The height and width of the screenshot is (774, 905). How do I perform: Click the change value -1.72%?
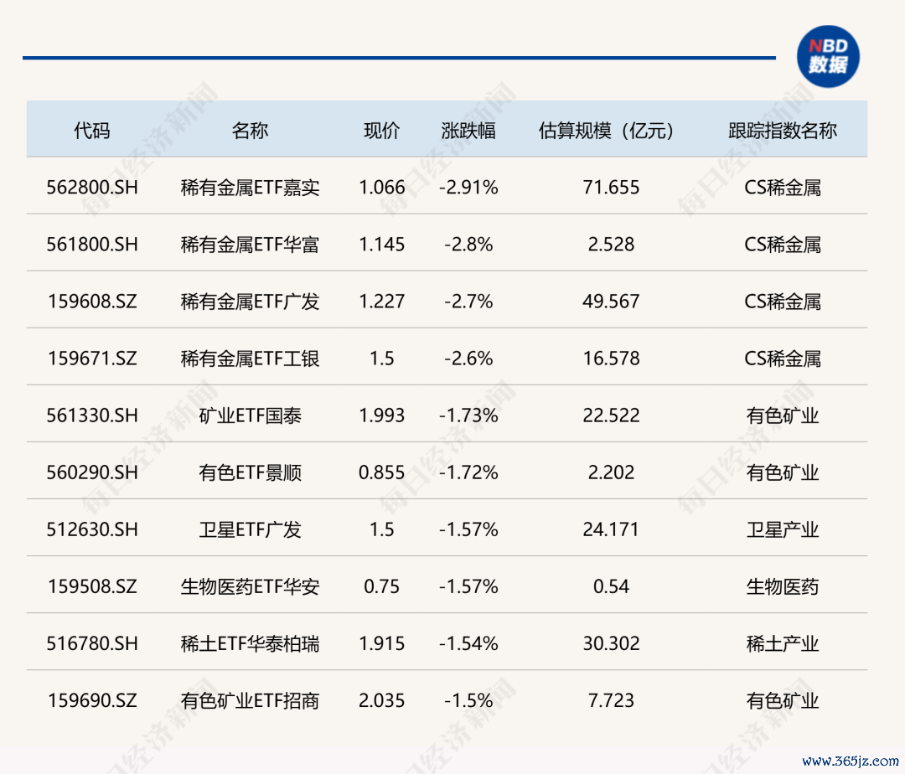468,473
